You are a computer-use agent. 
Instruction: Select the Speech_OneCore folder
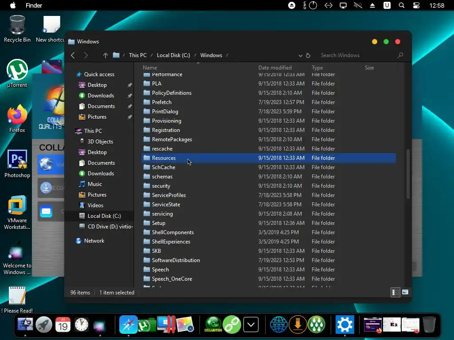click(x=268, y=279)
